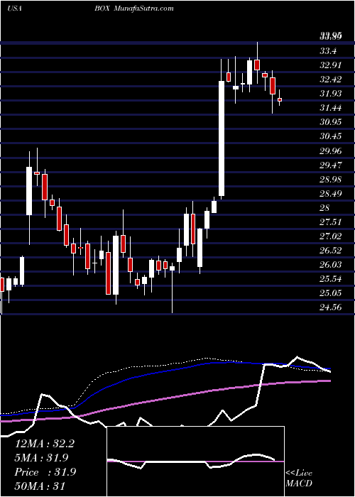Click the 27.02 price axis label
The image size is (355, 497).
(x=331, y=236)
